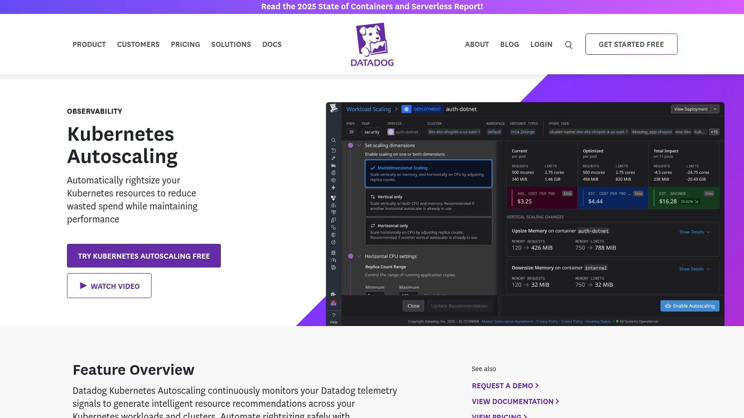The image size is (744, 418).
Task: Select the connected nodes icon in sidebar
Action: point(333,198)
